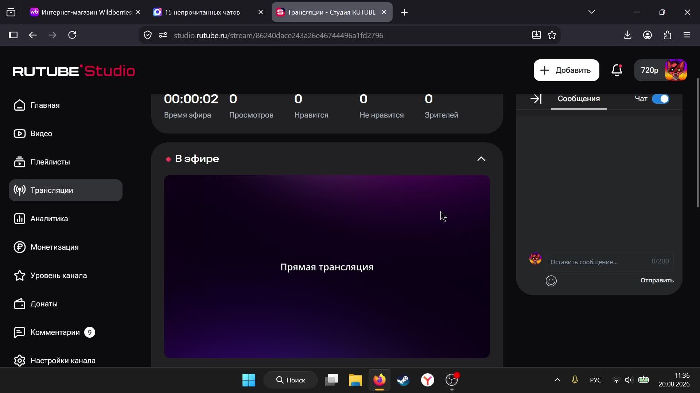This screenshot has width=700, height=393.
Task: Open the notifications bell
Action: coord(617,70)
